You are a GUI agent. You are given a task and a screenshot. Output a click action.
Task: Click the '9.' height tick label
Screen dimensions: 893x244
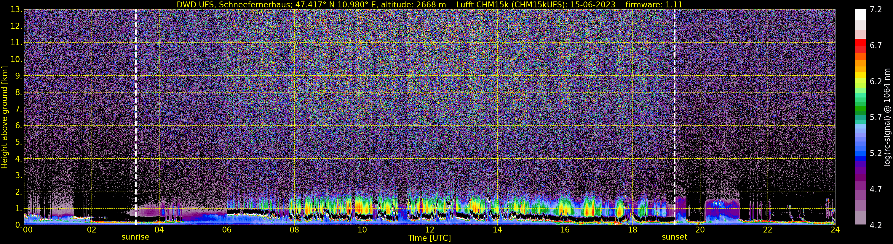(x=18, y=76)
